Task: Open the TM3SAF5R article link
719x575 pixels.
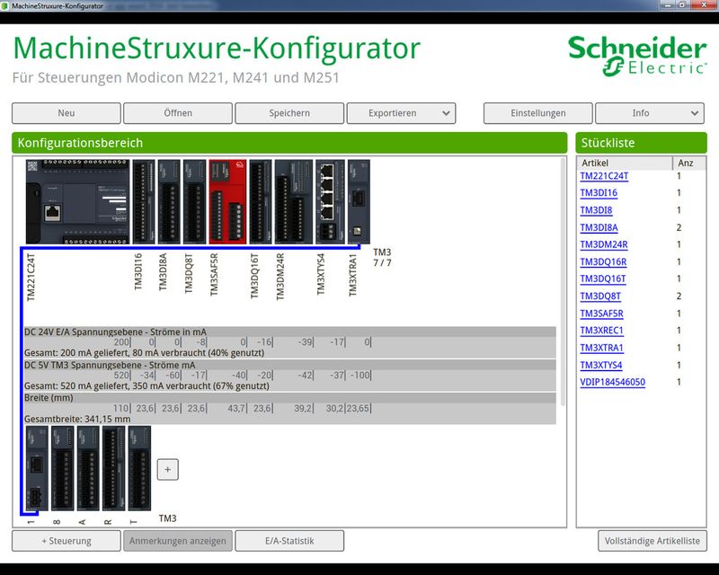Action: (x=601, y=314)
